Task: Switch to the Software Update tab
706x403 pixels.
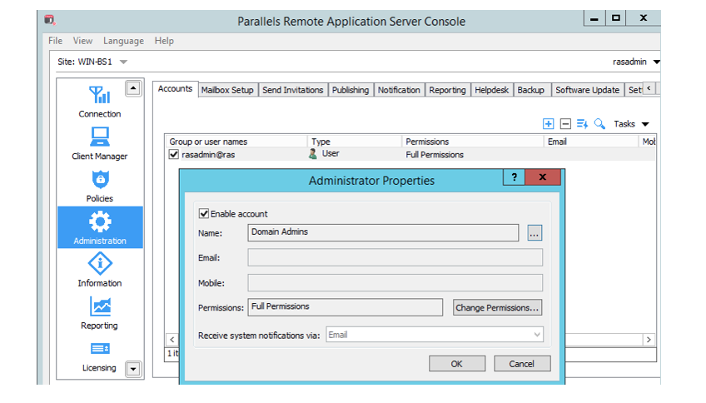Action: tap(587, 90)
